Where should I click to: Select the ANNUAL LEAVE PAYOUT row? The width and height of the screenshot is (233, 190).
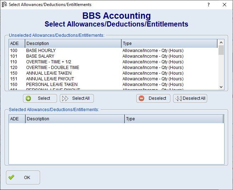click(x=114, y=79)
